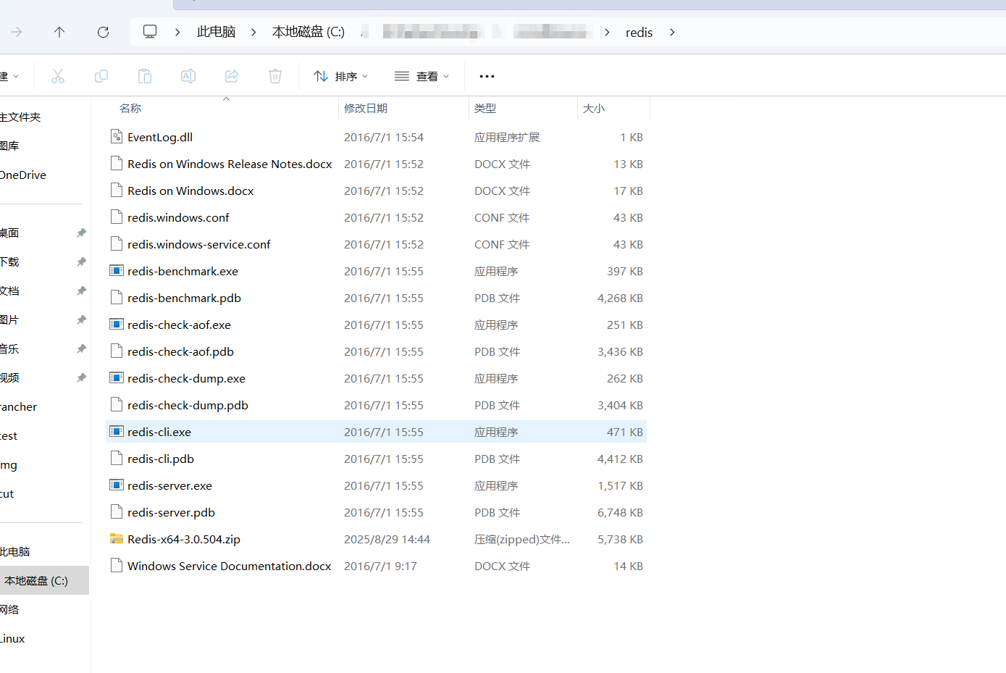
Task: Click the Cut scissors icon
Action: [58, 76]
